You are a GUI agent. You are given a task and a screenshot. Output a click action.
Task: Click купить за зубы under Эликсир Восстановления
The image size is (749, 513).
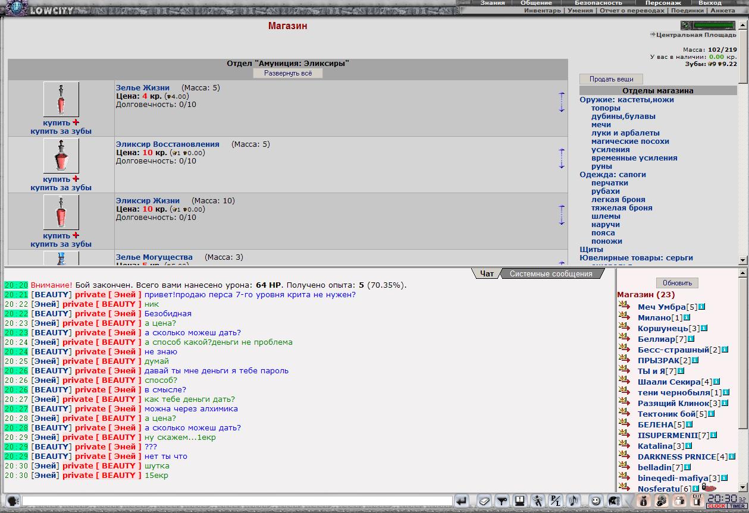pyautogui.click(x=61, y=188)
